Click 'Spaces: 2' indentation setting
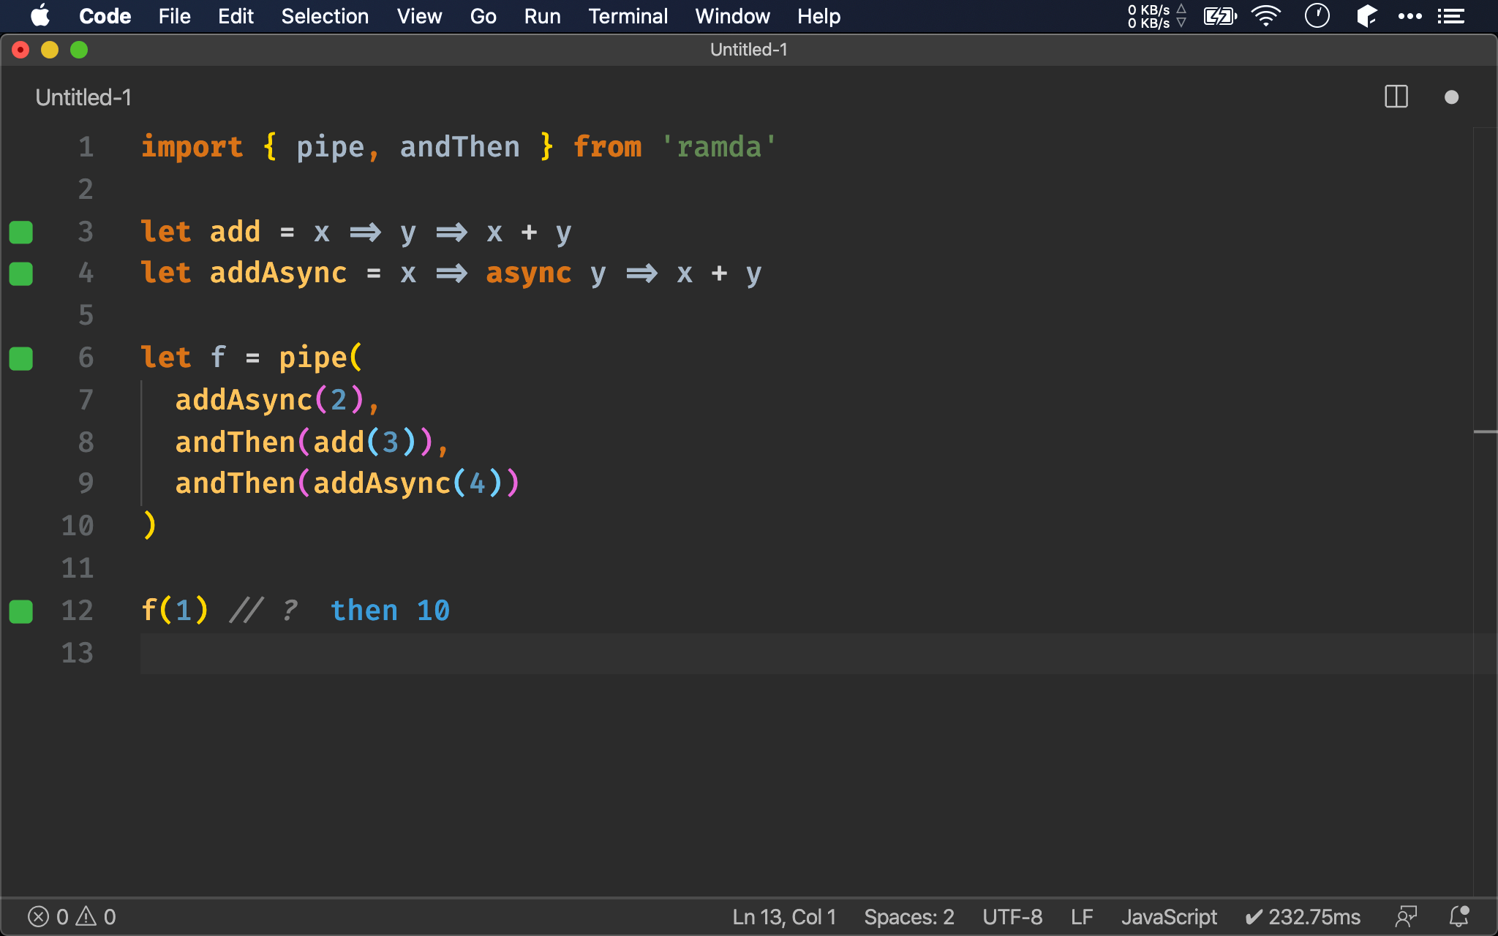The image size is (1498, 936). click(909, 917)
